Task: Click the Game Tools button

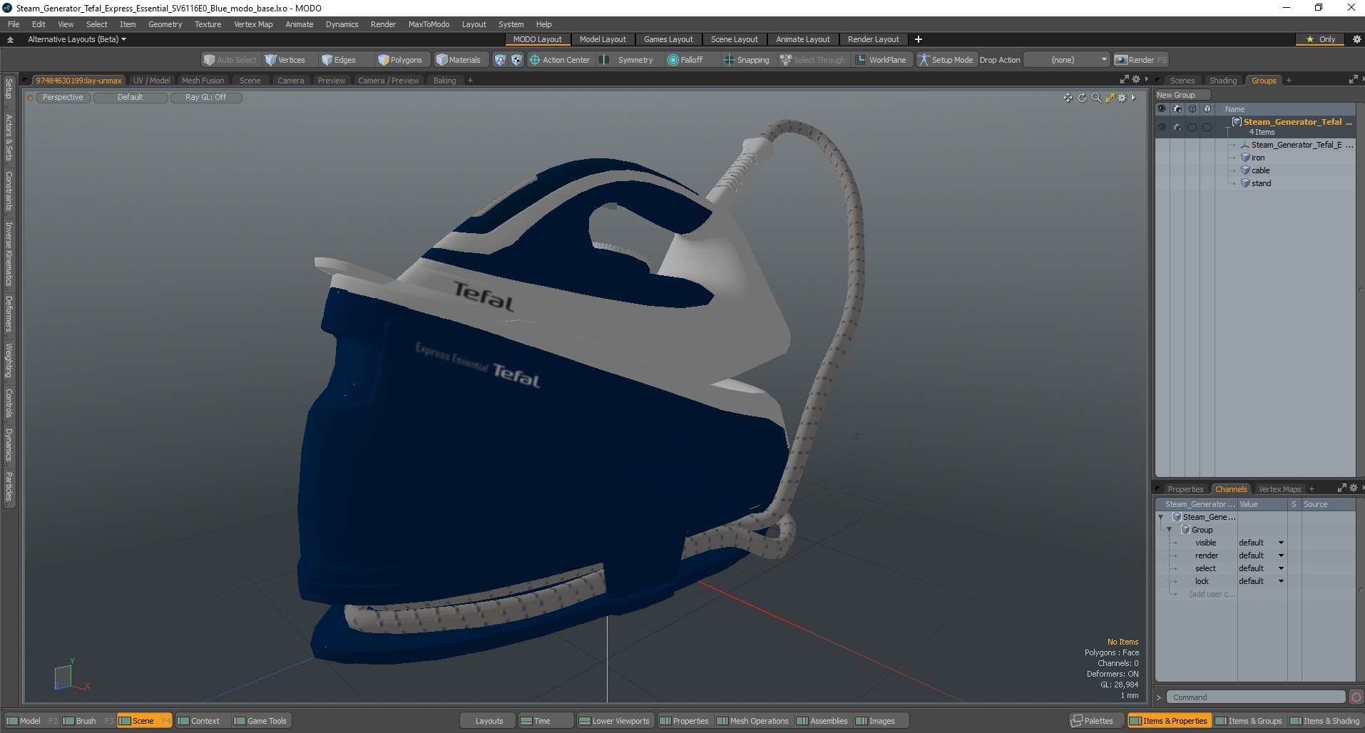Action: coord(260,721)
